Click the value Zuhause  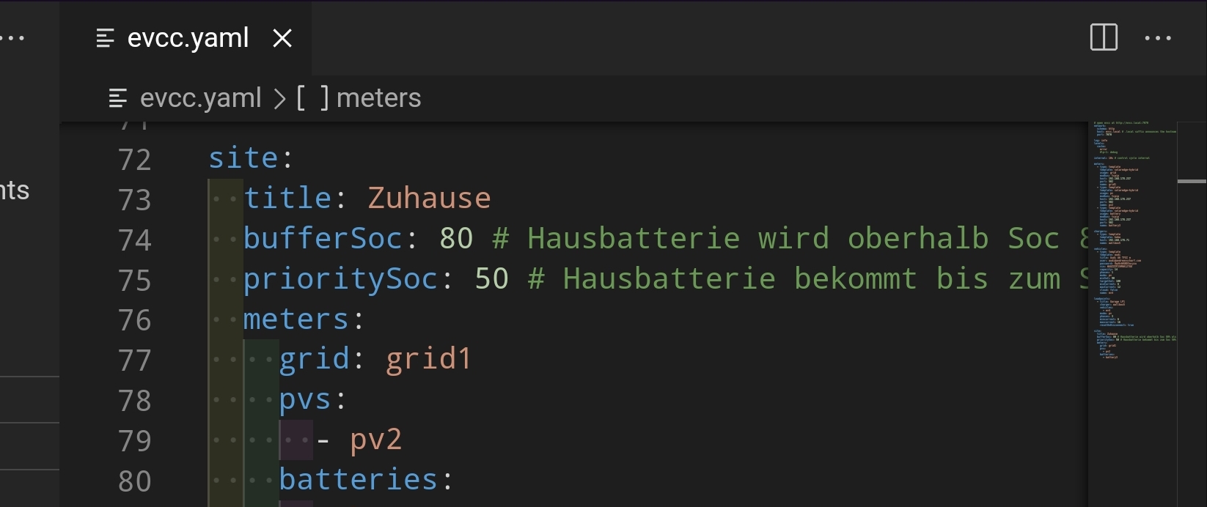(x=428, y=197)
